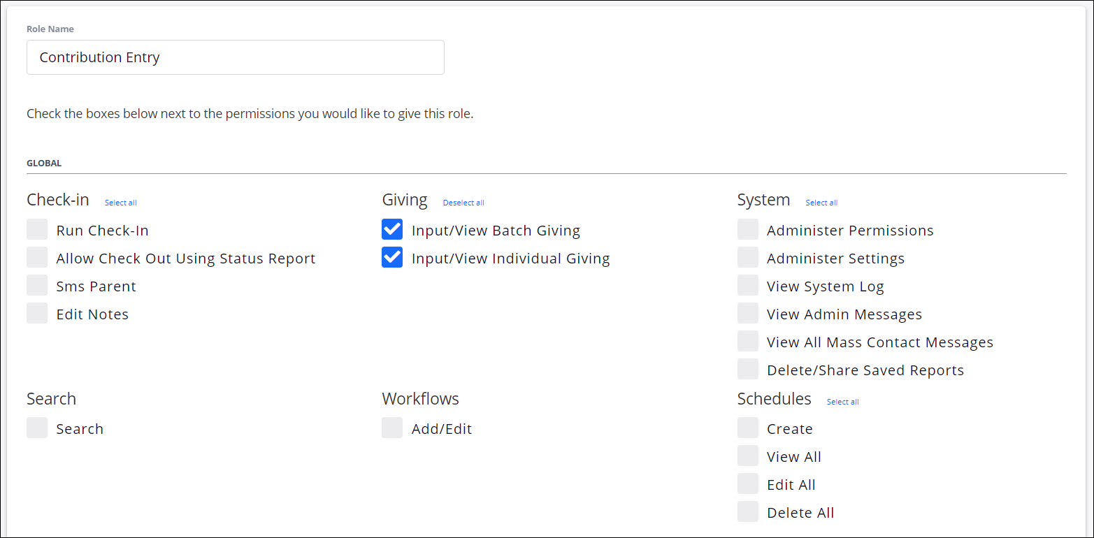Check View Admin Messages
The width and height of the screenshot is (1094, 538).
pos(747,313)
